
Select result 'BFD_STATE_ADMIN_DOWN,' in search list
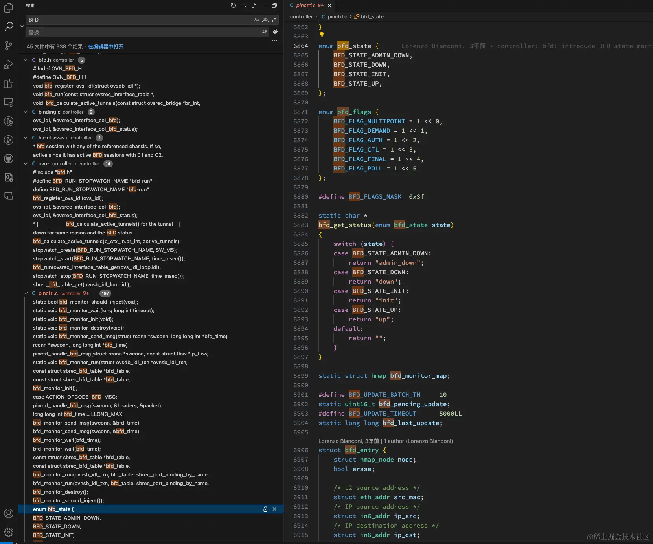pyautogui.click(x=67, y=518)
